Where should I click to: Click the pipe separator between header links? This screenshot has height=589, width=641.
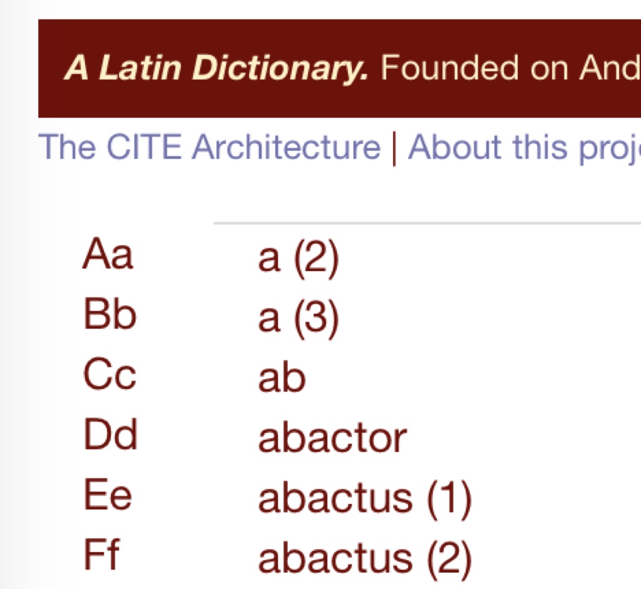[x=394, y=146]
